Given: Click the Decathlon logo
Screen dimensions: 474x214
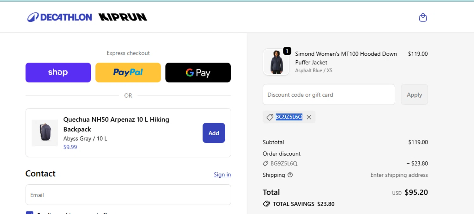Looking at the screenshot, I should point(60,17).
